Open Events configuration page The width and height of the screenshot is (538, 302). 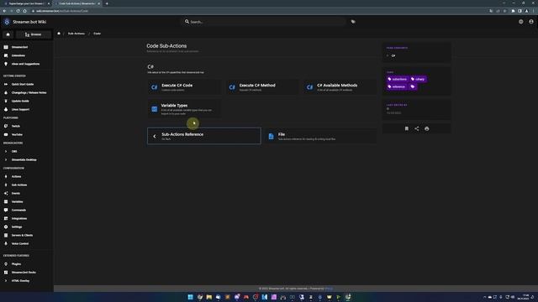(x=26, y=193)
